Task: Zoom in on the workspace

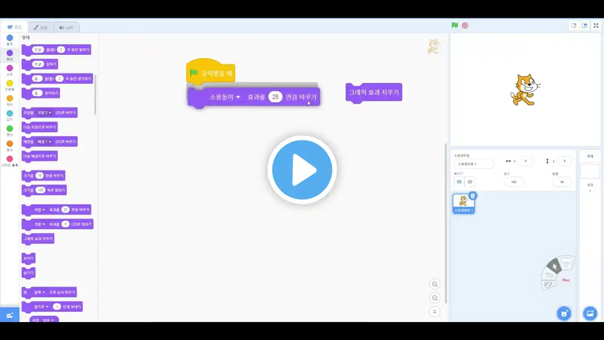Action: (x=435, y=284)
